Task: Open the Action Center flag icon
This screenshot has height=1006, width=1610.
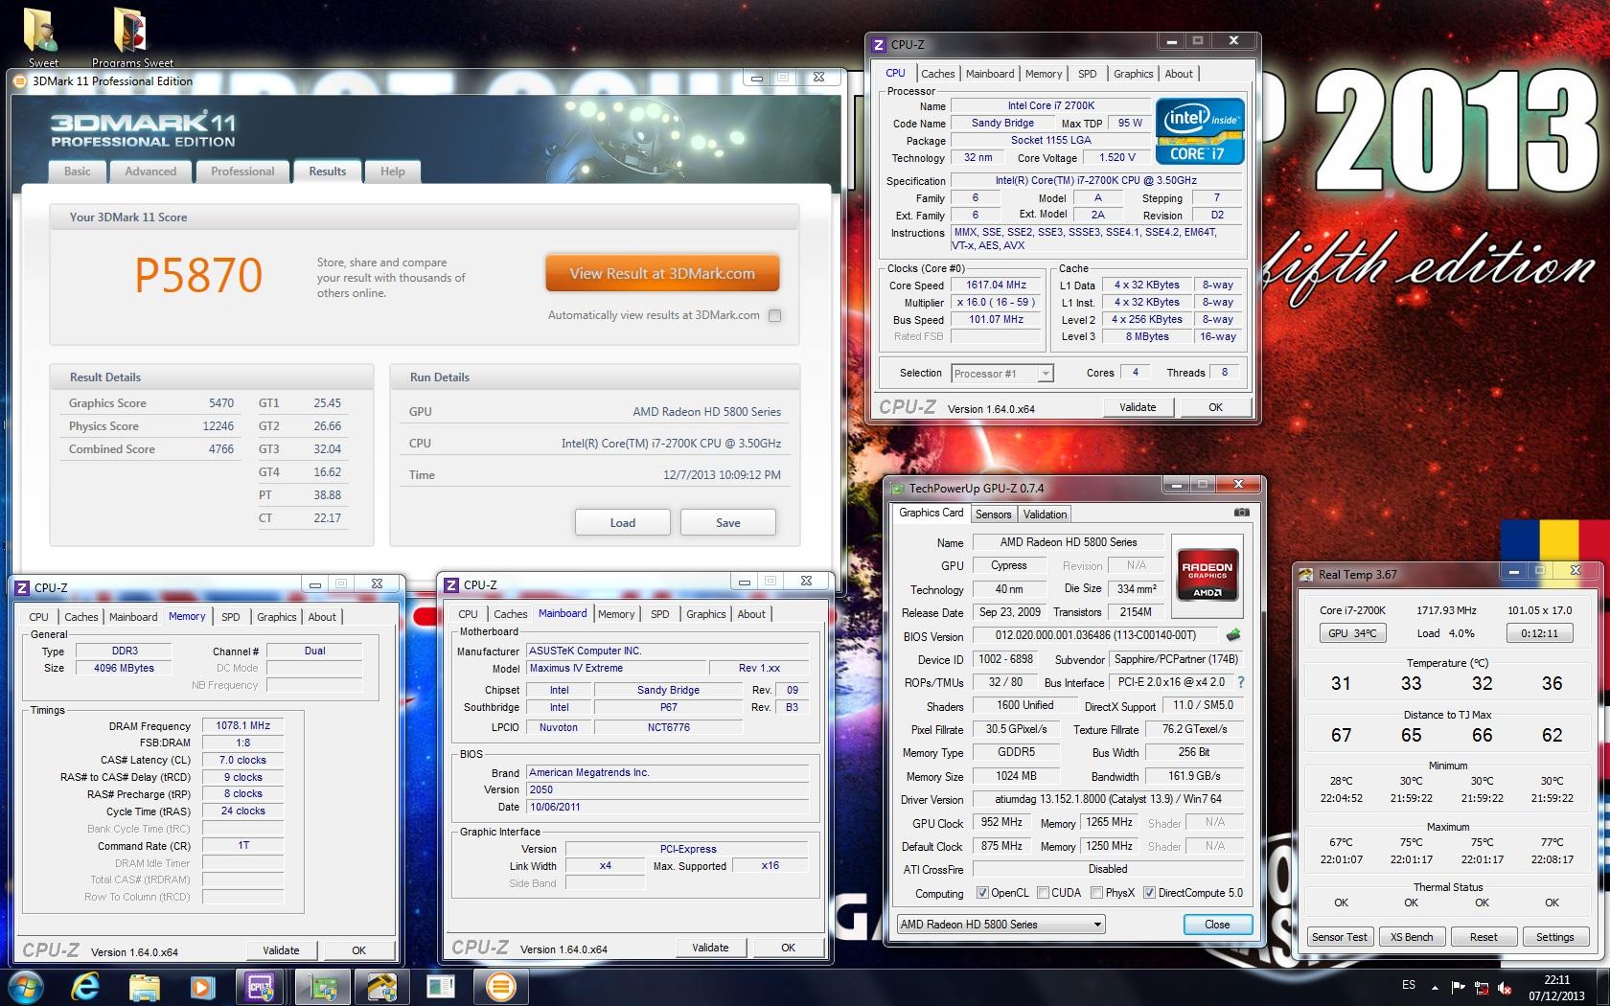Action: [1458, 987]
